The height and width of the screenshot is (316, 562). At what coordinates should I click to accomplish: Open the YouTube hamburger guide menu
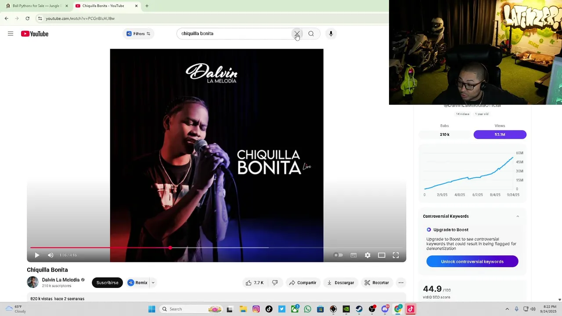(x=11, y=34)
